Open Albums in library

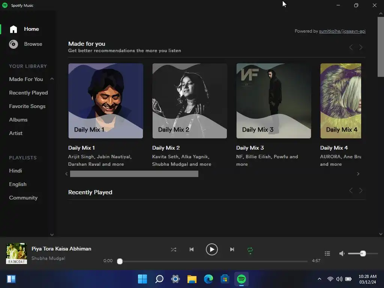18,120
